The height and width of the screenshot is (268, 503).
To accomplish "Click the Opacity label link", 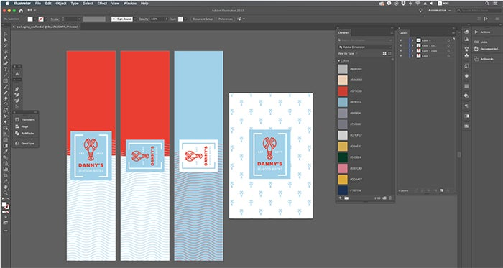I will pos(144,19).
